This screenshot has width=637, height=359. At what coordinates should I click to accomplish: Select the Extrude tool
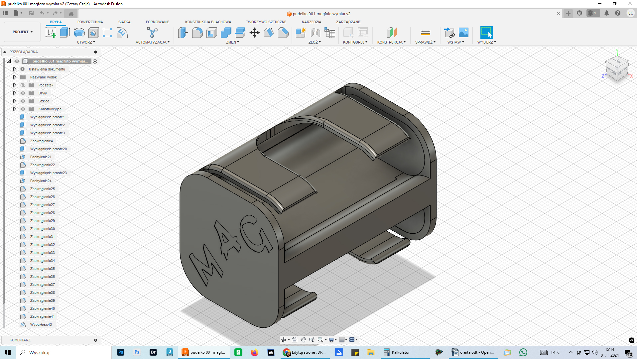coord(65,33)
